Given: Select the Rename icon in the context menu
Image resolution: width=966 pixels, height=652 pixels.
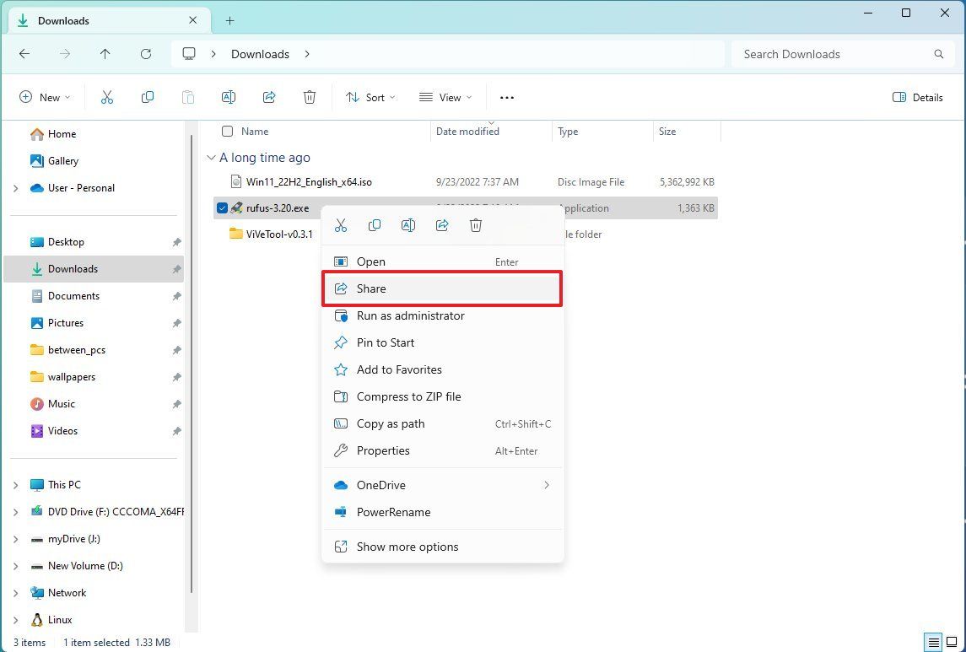Looking at the screenshot, I should pyautogui.click(x=408, y=225).
